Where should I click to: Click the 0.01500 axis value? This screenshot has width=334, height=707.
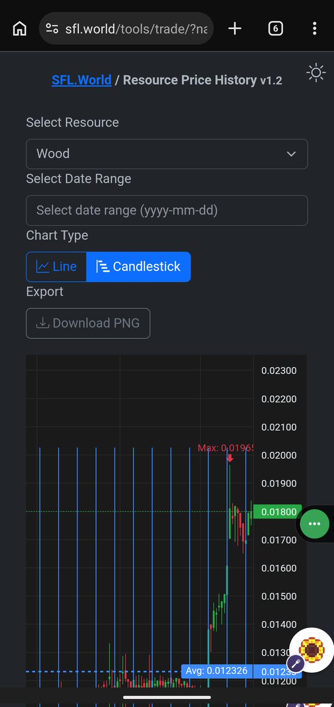279,597
